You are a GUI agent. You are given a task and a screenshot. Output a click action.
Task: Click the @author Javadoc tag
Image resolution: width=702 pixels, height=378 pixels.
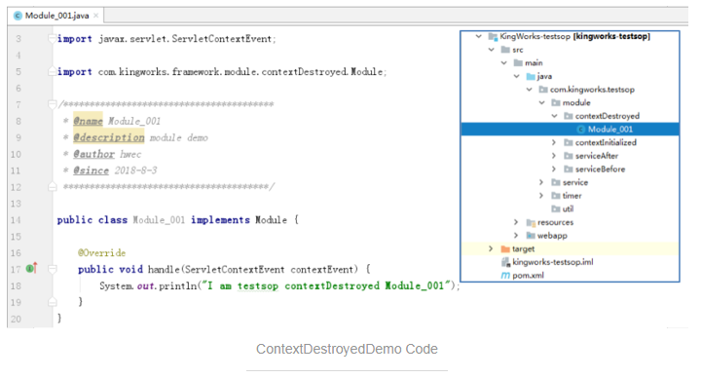pyautogui.click(x=94, y=154)
